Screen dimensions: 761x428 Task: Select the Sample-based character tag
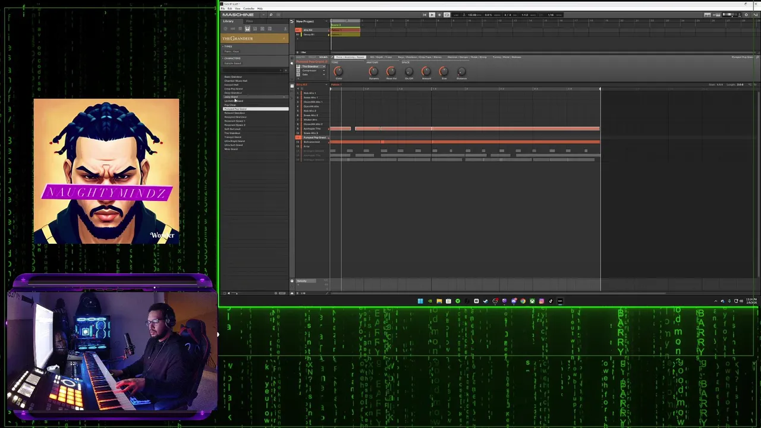click(x=233, y=63)
